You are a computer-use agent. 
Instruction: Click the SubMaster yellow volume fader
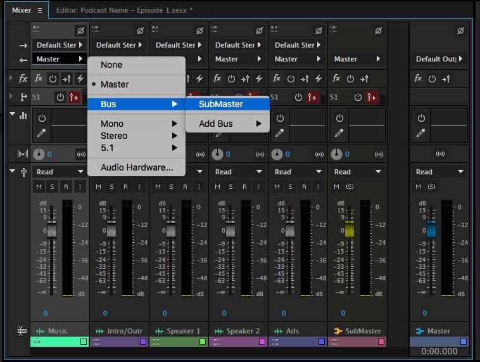tap(350, 229)
